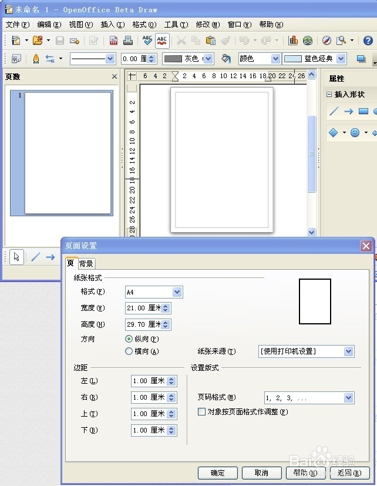The width and height of the screenshot is (377, 486).
Task: Open the blue classic fill color dropdown
Action: (x=341, y=59)
